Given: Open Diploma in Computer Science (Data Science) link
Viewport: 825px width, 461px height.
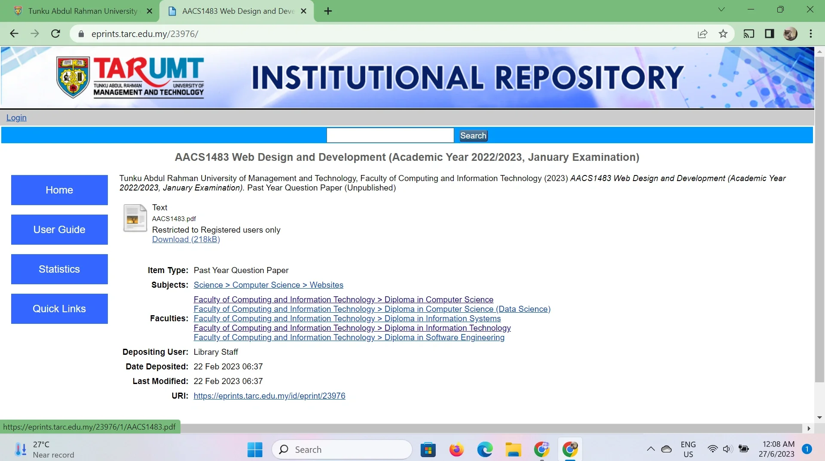Looking at the screenshot, I should coord(372,309).
